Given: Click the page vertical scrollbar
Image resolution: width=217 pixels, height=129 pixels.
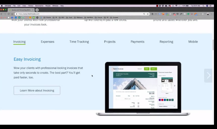Looking at the screenshot, I should [213, 45].
